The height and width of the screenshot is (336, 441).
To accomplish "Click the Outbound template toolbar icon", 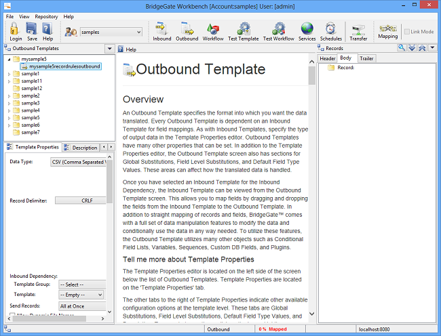I will click(187, 28).
